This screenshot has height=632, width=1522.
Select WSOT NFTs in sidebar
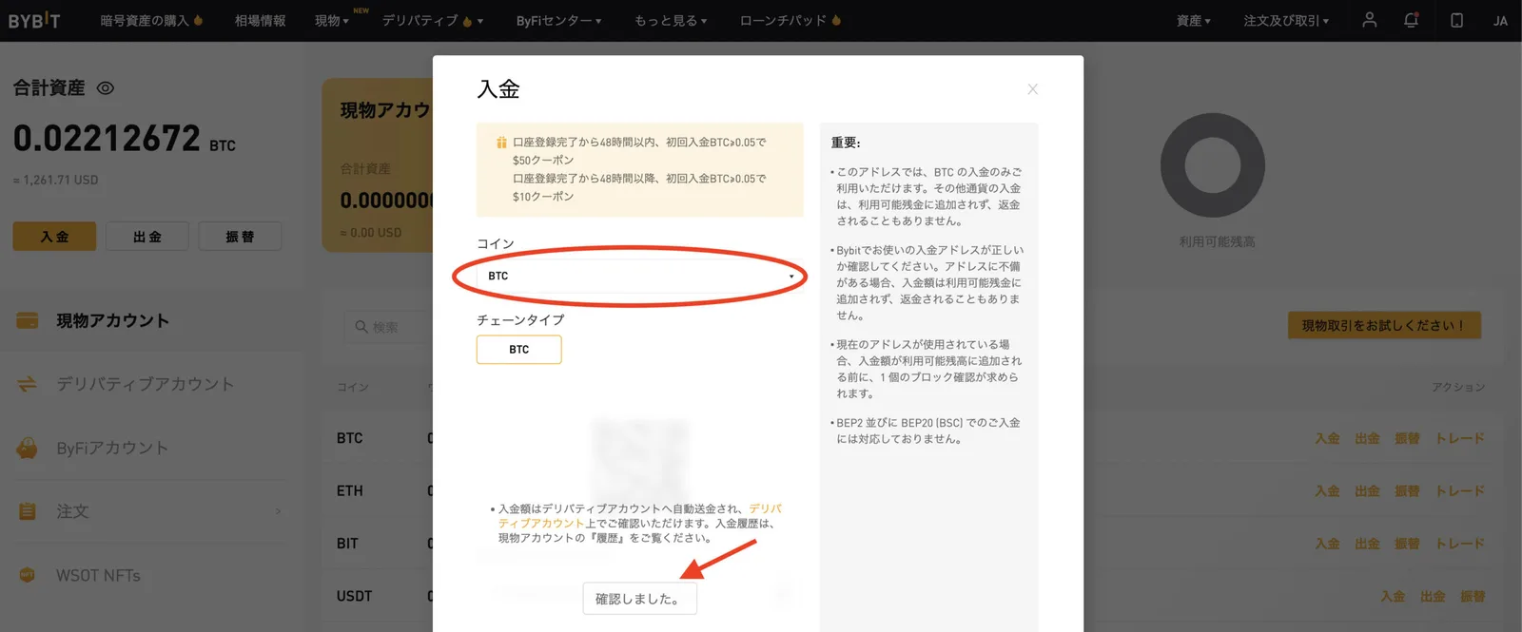pyautogui.click(x=98, y=576)
